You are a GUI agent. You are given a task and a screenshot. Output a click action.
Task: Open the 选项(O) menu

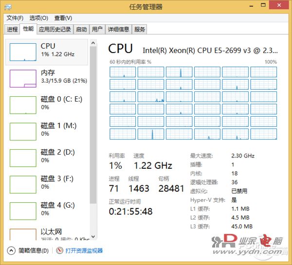click(39, 18)
